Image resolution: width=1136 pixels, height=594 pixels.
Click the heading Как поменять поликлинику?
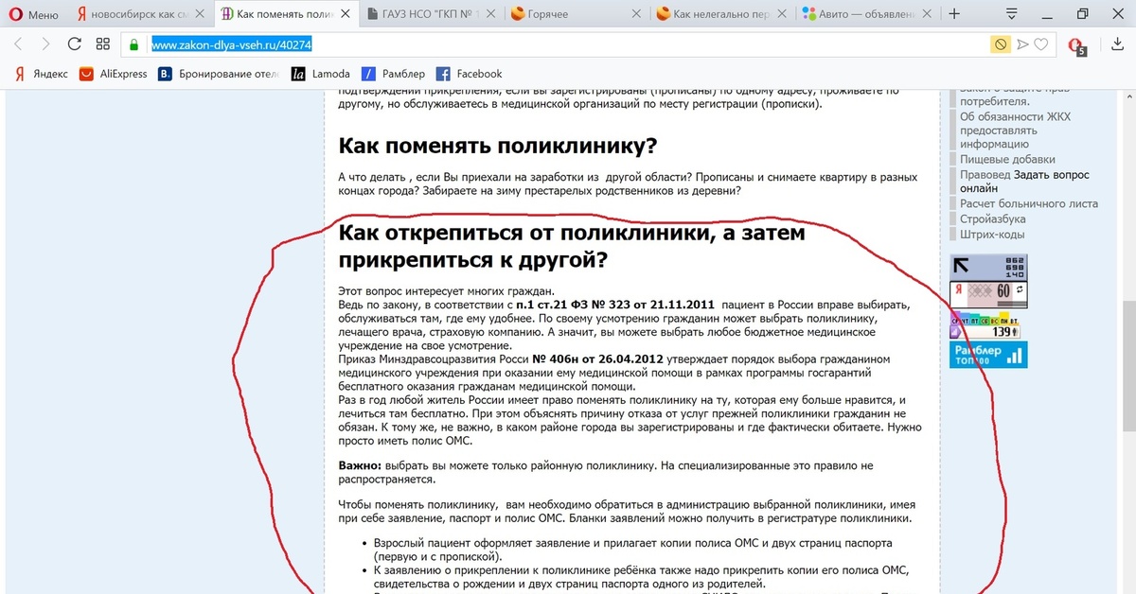498,147
